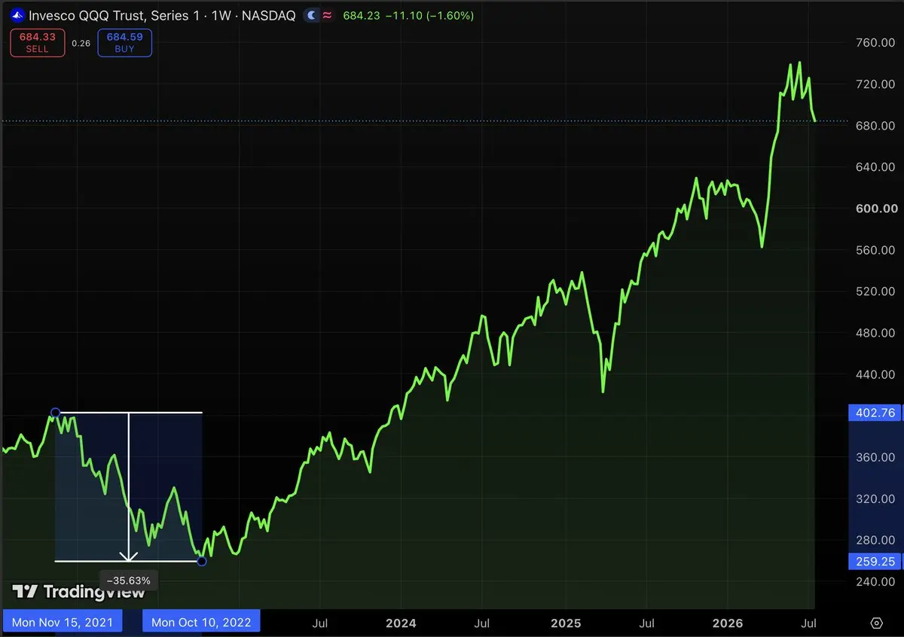
Task: Click the 2026 label on time axis
Action: coord(728,623)
